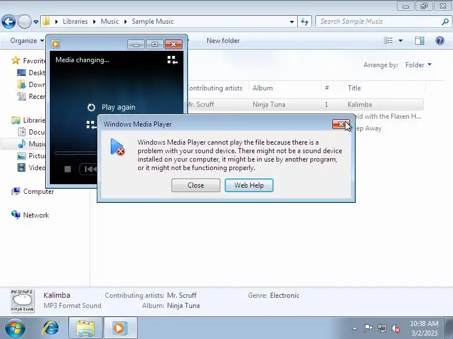Click Electronic genre in details pane
The height and width of the screenshot is (339, 453).
coord(285,295)
